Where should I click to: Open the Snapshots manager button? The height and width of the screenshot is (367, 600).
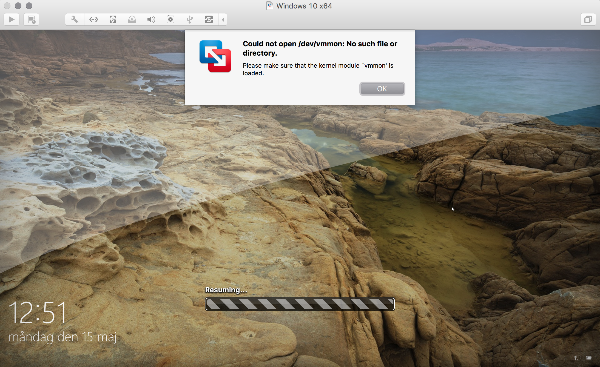(31, 20)
